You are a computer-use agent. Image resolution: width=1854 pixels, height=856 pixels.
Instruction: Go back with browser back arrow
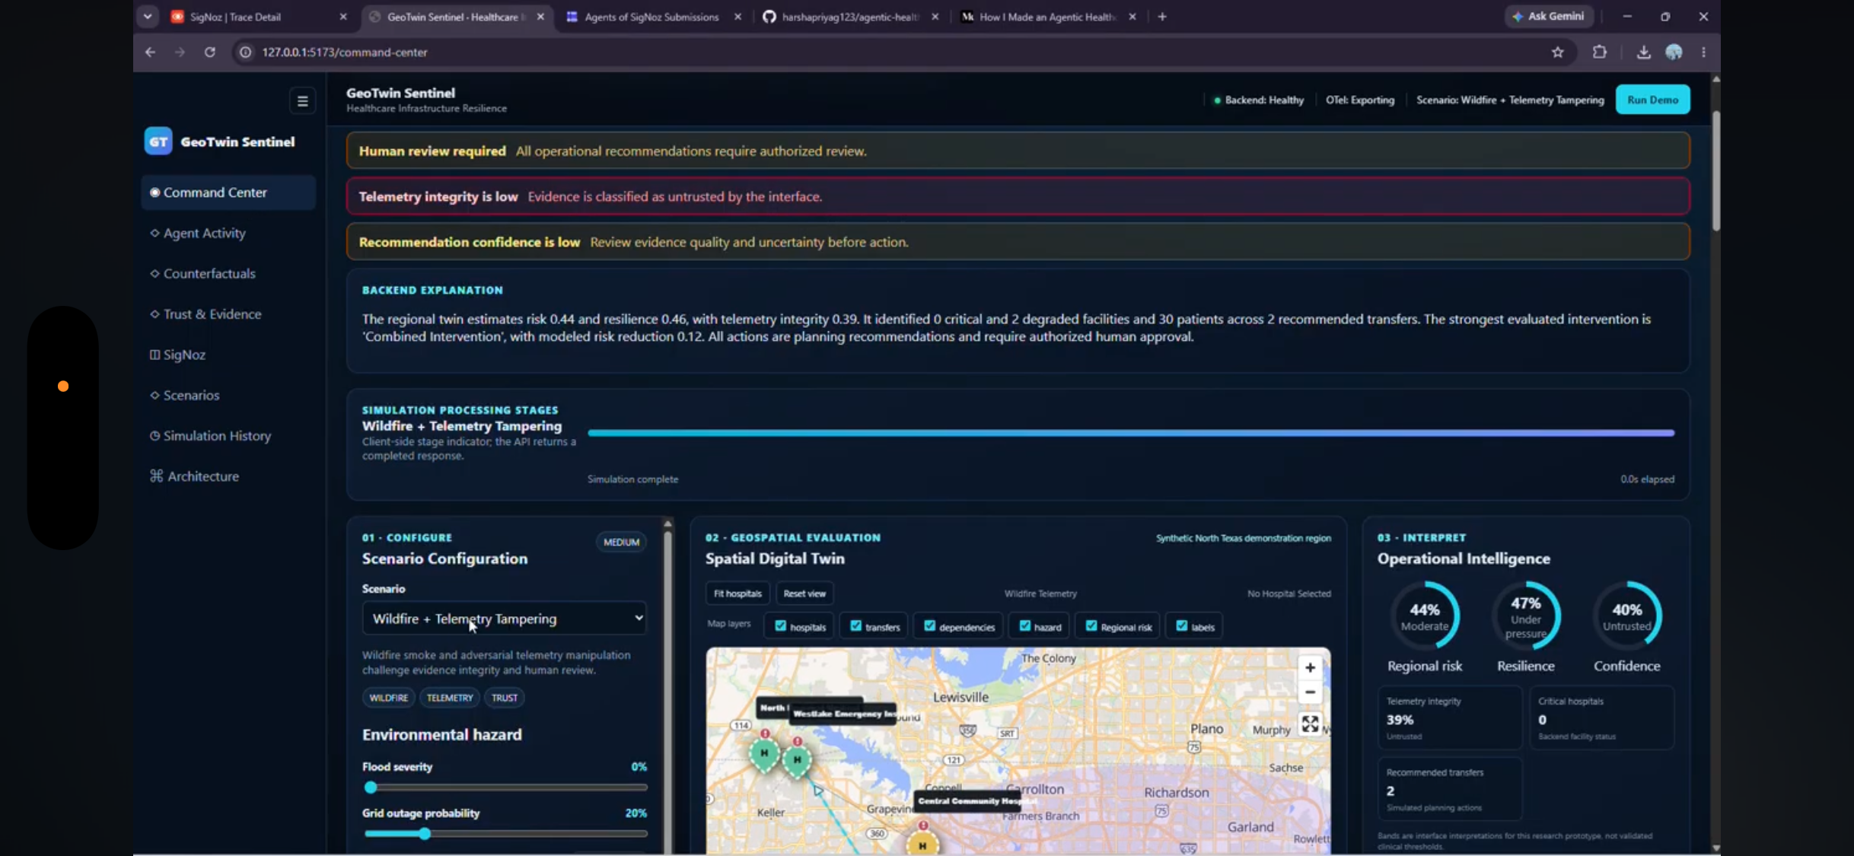point(151,52)
